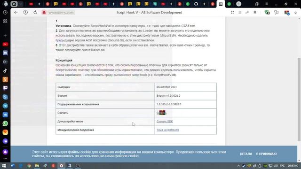Open Odnoklassniki from the sidebar
301x169 pixels.
point(5,79)
